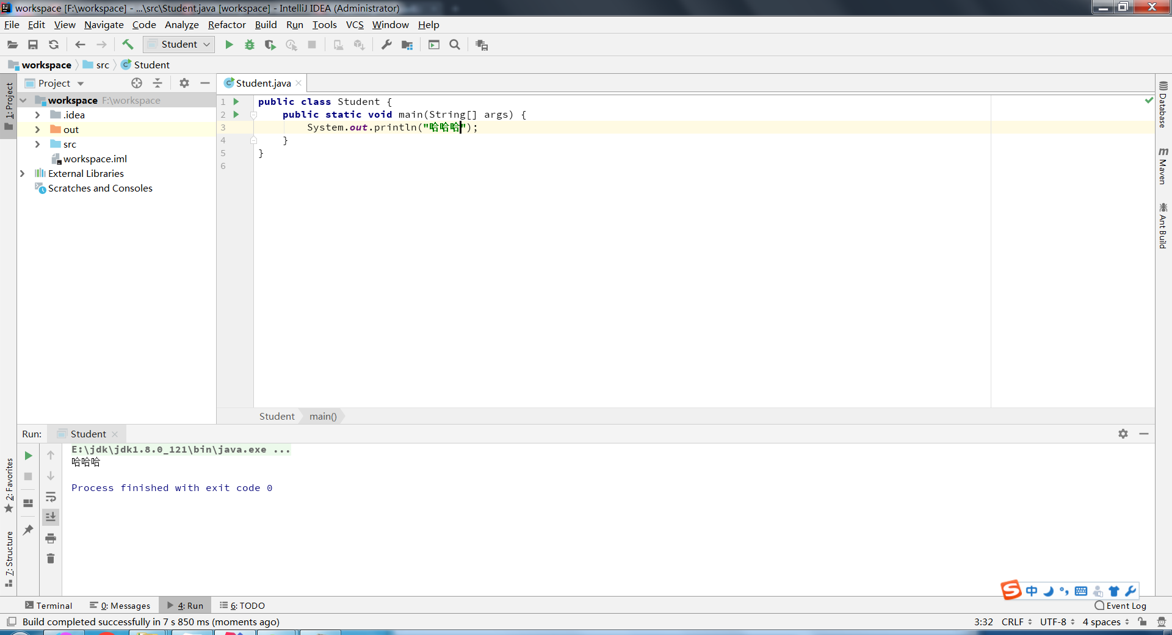Click the Debug bug icon in toolbar
1172x635 pixels.
point(250,45)
